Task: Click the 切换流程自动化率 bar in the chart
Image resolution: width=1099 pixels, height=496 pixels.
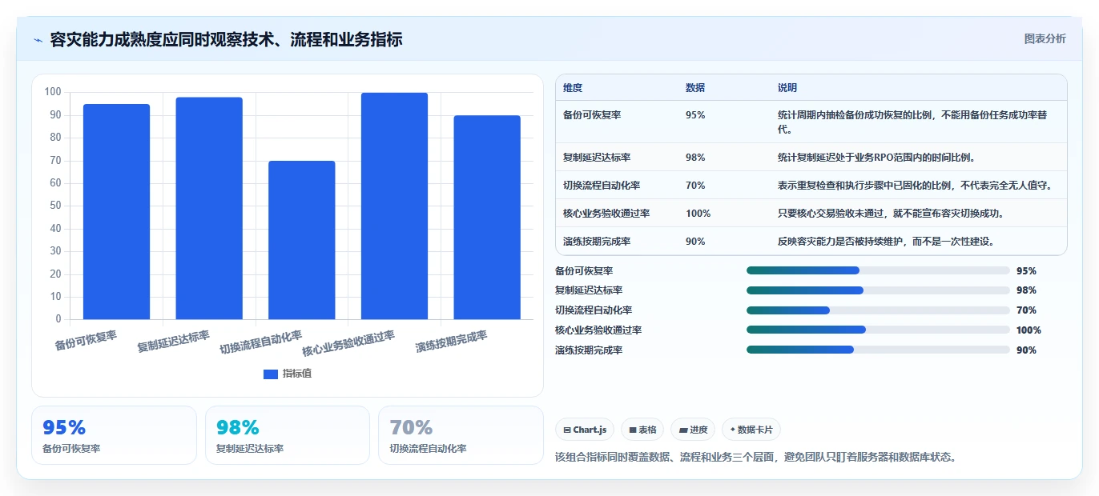Action: pos(302,240)
